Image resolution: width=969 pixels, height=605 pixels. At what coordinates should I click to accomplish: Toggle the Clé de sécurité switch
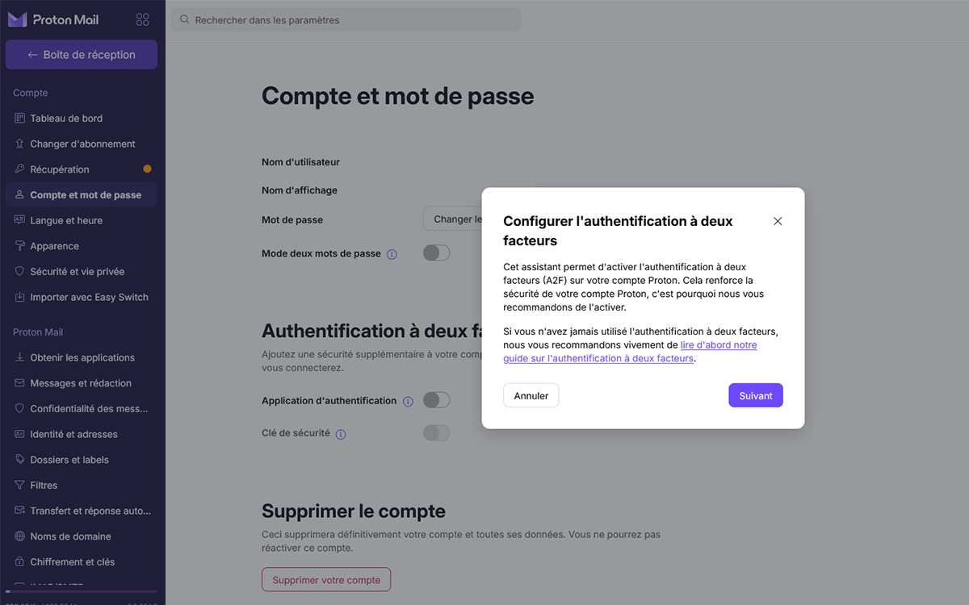pyautogui.click(x=437, y=433)
